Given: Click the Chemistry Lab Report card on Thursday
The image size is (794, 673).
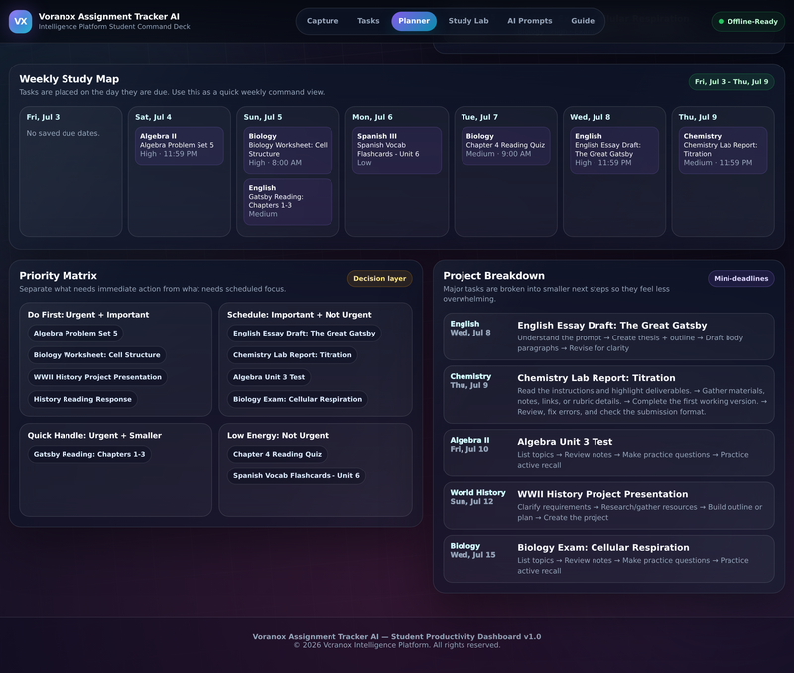Looking at the screenshot, I should (x=723, y=150).
